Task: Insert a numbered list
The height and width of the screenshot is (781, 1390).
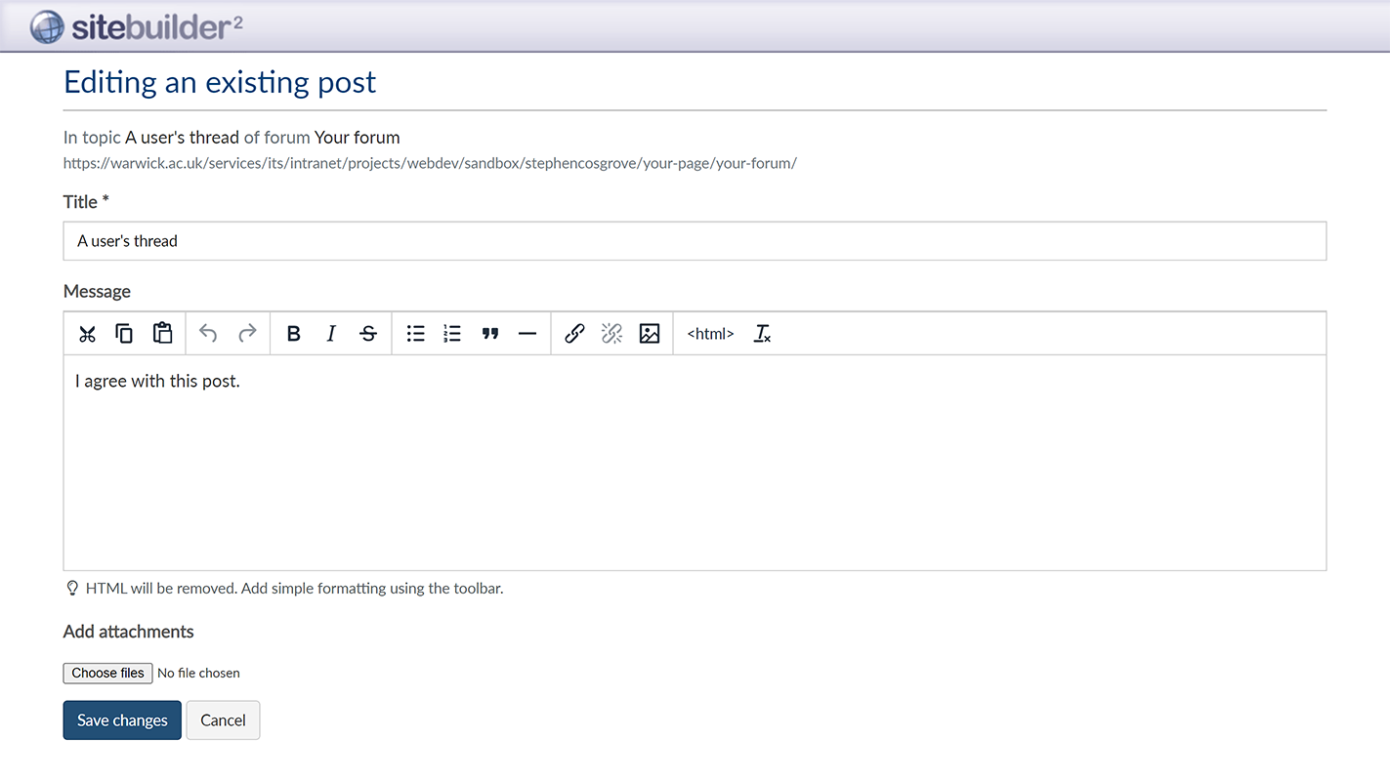Action: pyautogui.click(x=451, y=333)
